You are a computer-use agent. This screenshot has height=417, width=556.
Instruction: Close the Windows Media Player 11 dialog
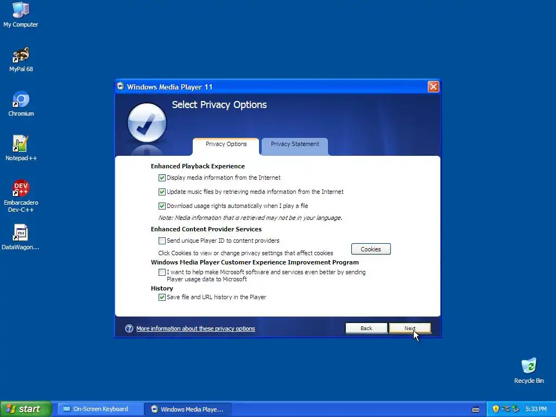[x=433, y=86]
